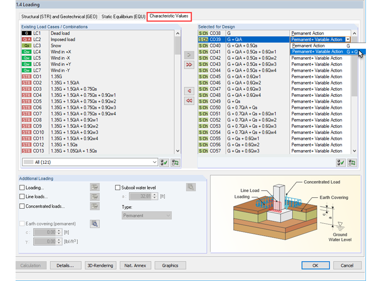Click the foundation loading diagram image
382x281 pixels.
[285, 214]
